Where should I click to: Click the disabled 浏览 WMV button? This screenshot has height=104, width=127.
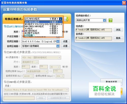tap(41, 98)
